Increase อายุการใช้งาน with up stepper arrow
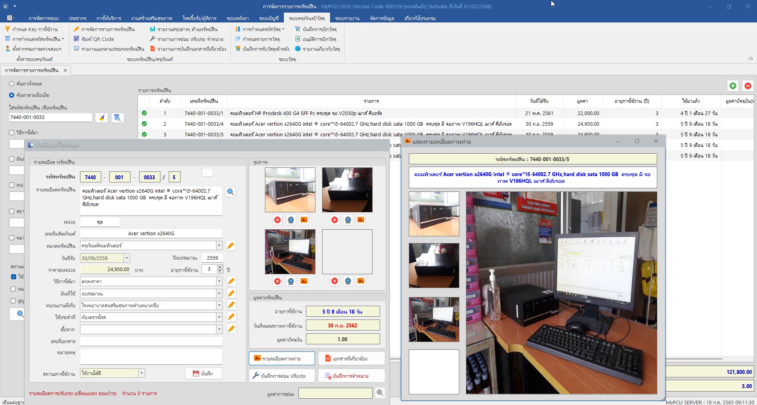The width and height of the screenshot is (757, 405). pos(220,267)
